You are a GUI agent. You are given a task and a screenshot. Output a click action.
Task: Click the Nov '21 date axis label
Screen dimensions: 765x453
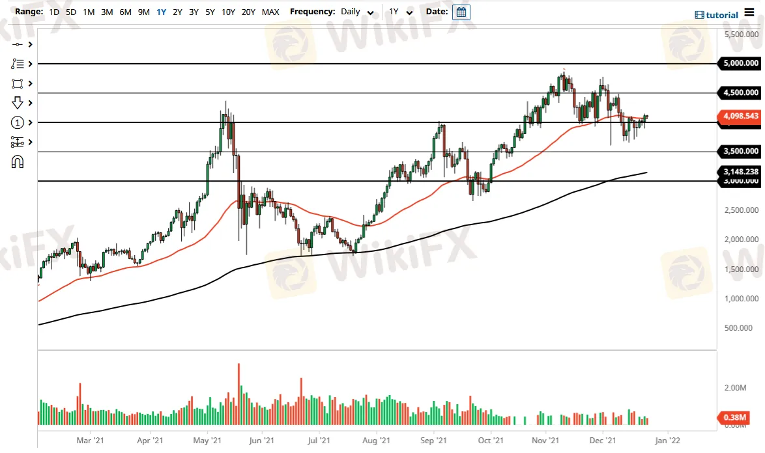(545, 441)
